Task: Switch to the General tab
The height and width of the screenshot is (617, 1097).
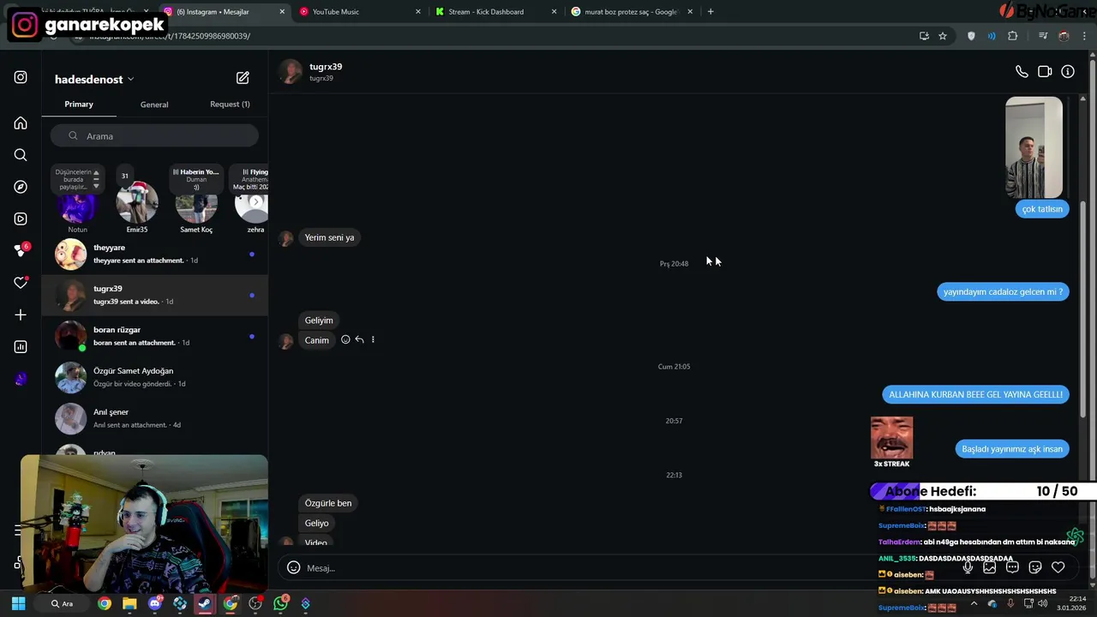Action: pos(154,105)
